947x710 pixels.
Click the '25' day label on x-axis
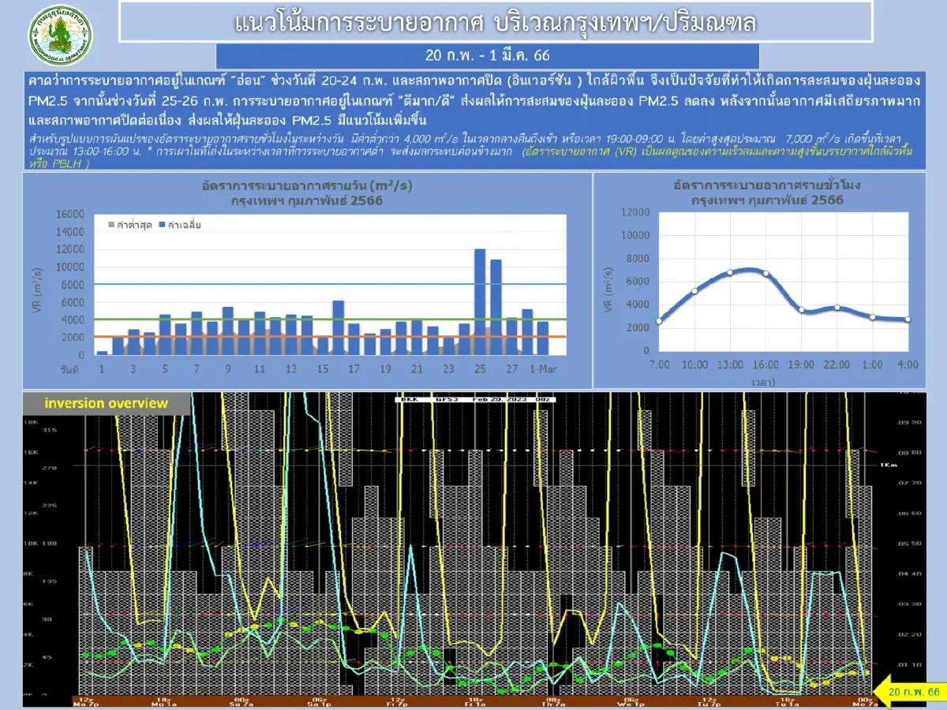pyautogui.click(x=480, y=369)
